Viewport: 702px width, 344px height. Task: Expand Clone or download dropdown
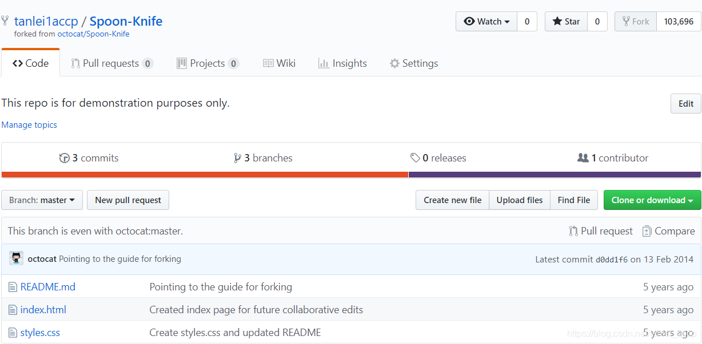tap(652, 200)
